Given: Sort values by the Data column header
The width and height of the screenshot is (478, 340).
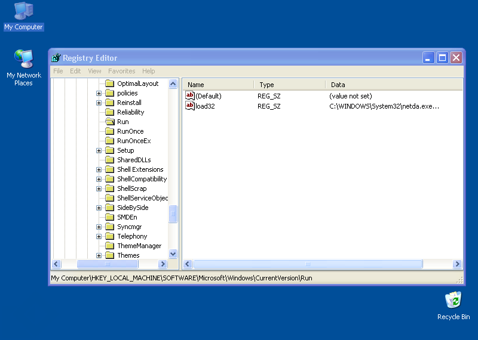Looking at the screenshot, I should (x=394, y=85).
